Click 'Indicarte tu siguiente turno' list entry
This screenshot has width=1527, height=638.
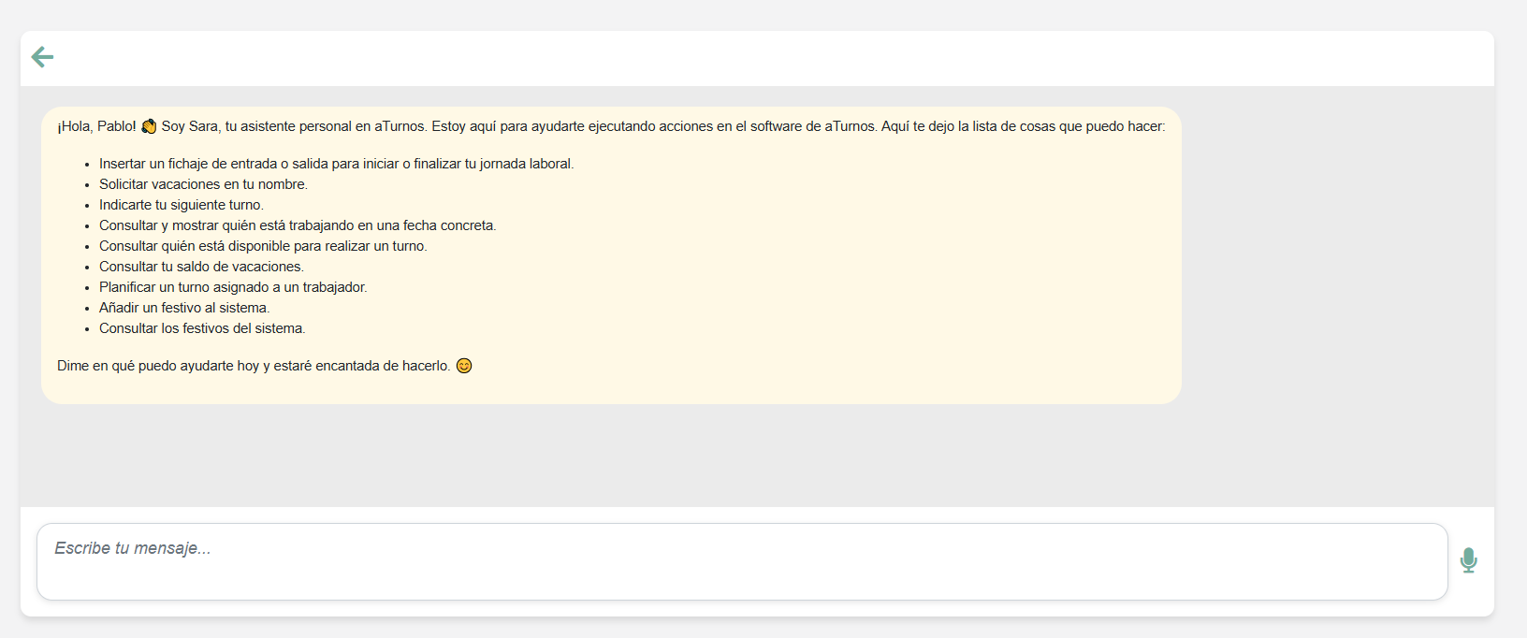click(x=181, y=205)
